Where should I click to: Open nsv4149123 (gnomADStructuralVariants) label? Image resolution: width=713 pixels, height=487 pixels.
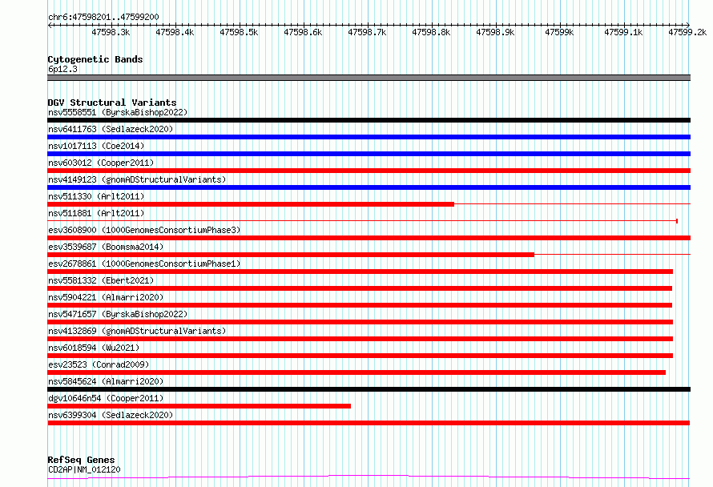click(137, 179)
